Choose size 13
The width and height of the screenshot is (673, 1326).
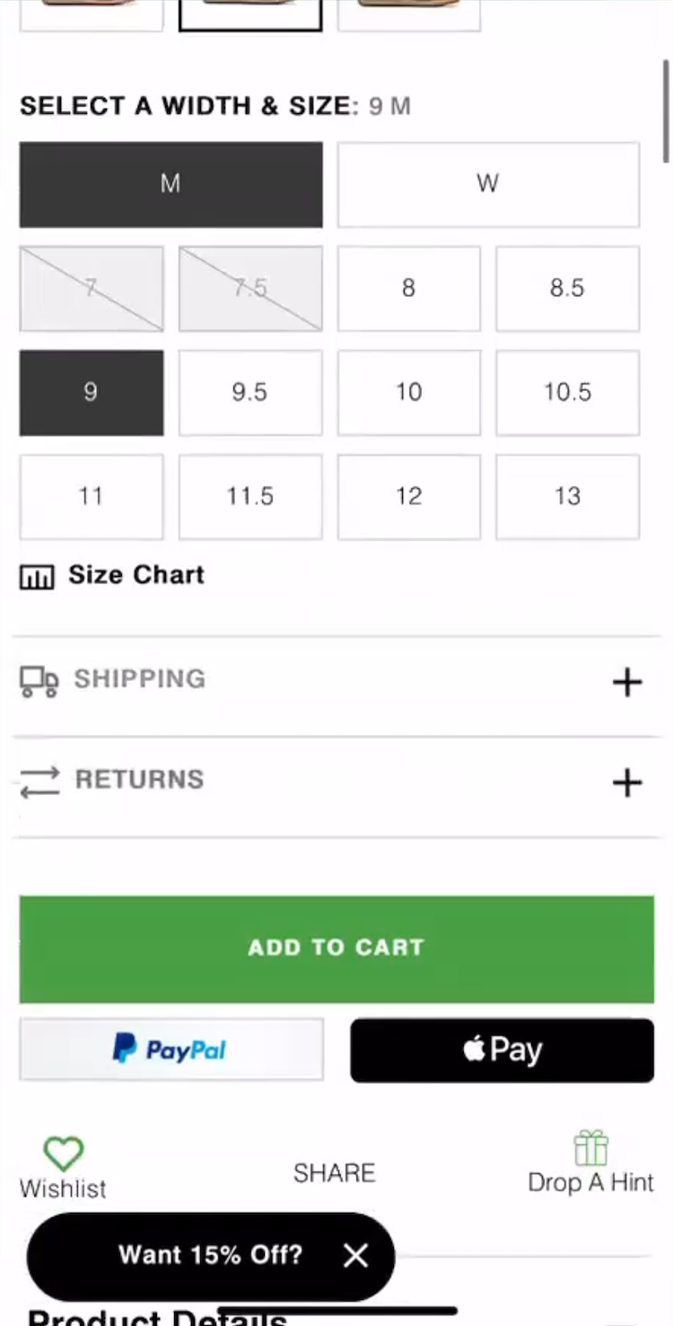coord(567,496)
